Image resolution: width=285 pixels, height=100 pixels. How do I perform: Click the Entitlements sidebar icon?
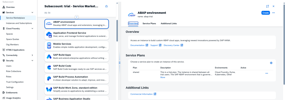point(4,93)
